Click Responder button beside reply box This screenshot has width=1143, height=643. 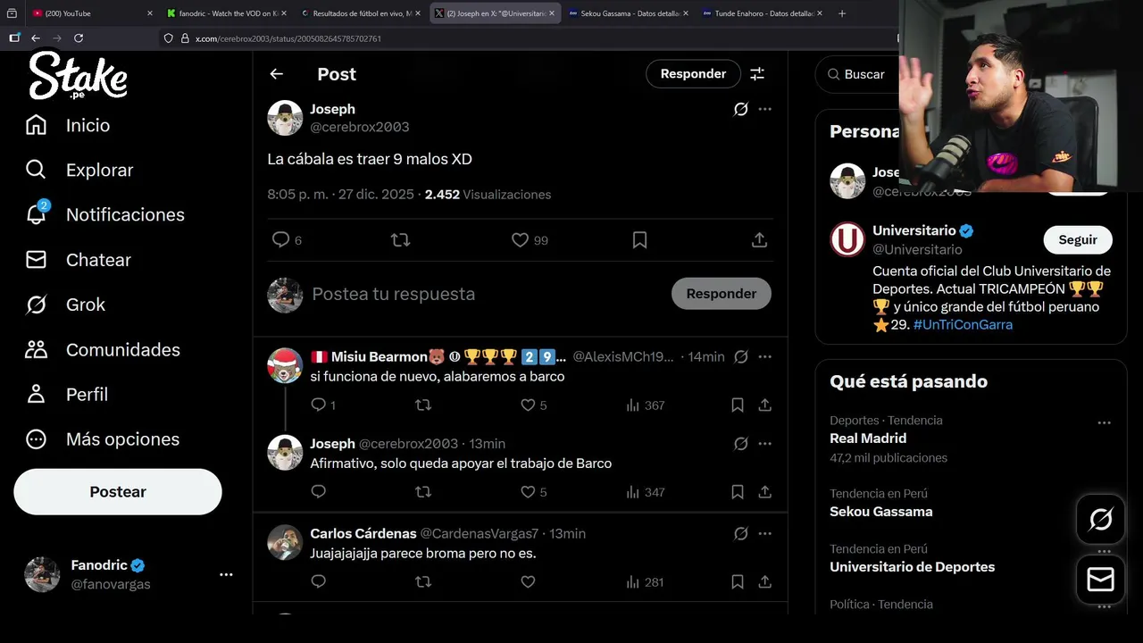[722, 294]
